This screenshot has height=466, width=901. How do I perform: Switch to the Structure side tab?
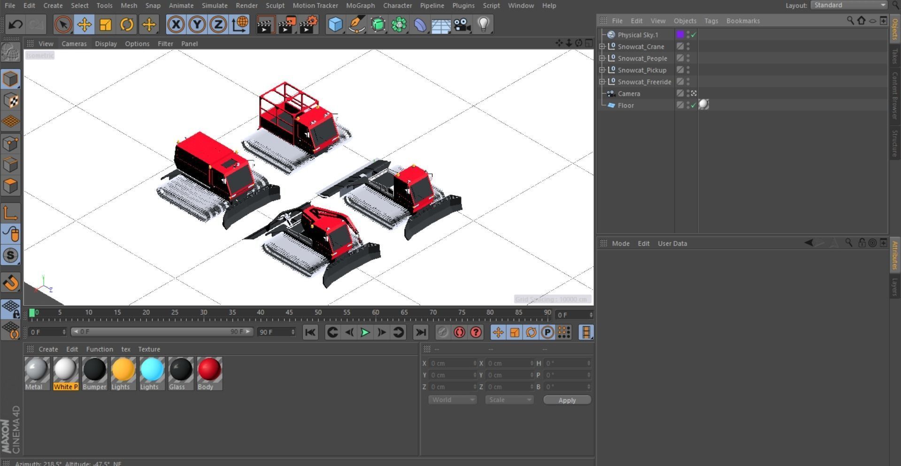895,143
